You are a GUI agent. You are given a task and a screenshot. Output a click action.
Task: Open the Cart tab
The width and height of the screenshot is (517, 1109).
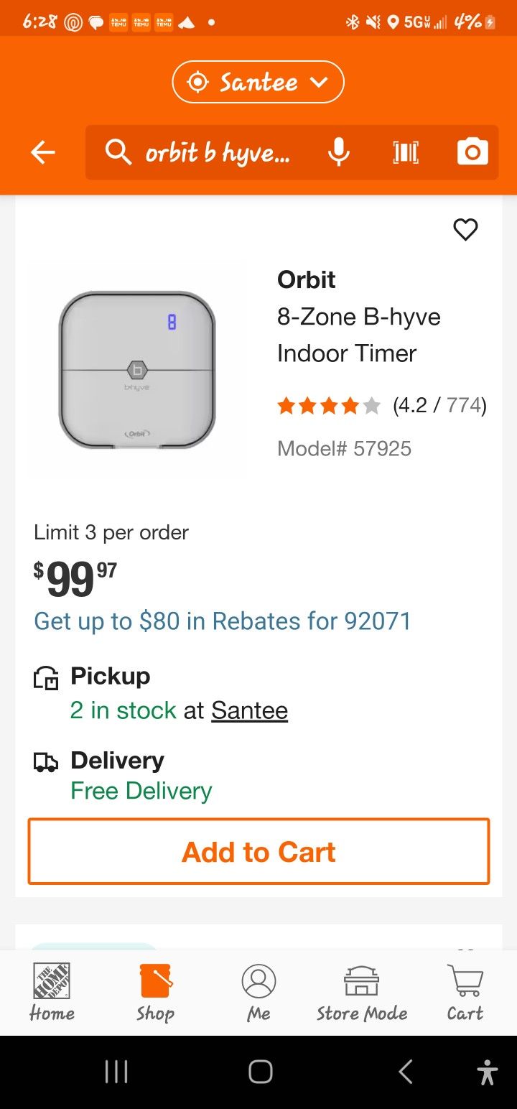click(465, 993)
